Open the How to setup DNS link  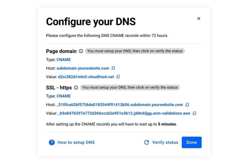[76, 142]
